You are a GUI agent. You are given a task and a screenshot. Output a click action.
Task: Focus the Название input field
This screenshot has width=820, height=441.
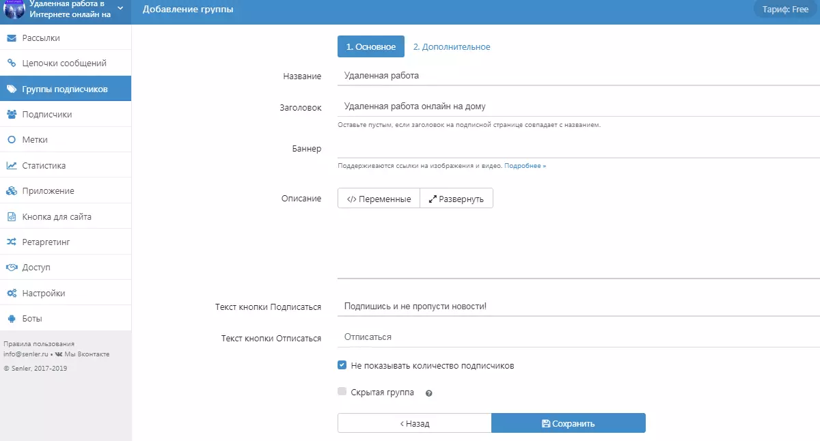pyautogui.click(x=579, y=76)
